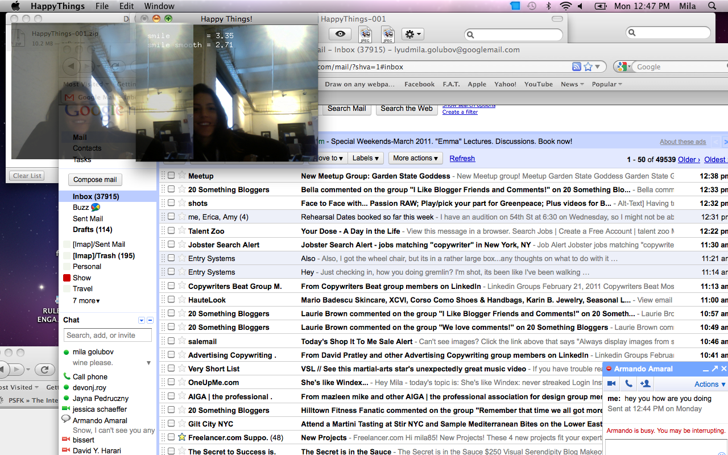728x455 pixels.
Task: Start video chat with Armando Amaral
Action: 612,384
